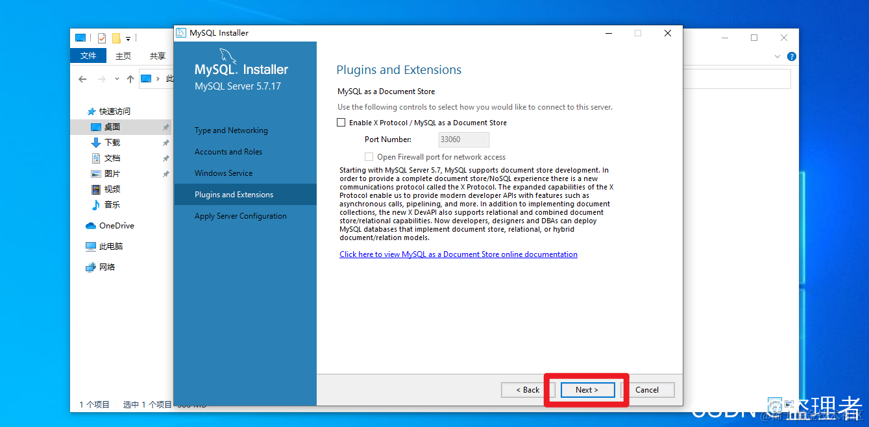Select OneDrive in the navigation pane
Screen dimensions: 869x427
tap(116, 226)
